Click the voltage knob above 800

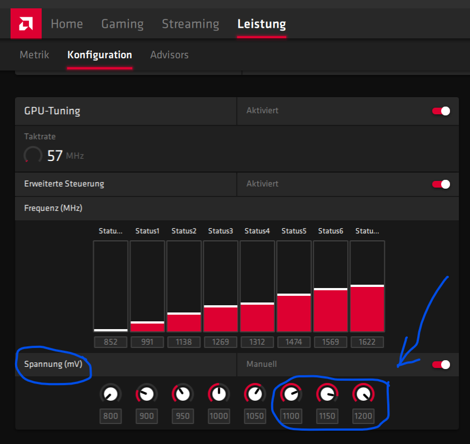111,394
